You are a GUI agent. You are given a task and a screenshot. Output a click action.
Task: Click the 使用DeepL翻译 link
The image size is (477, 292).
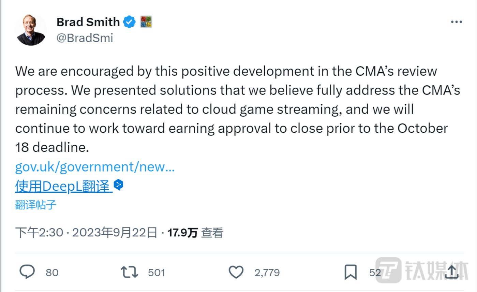tap(64, 186)
